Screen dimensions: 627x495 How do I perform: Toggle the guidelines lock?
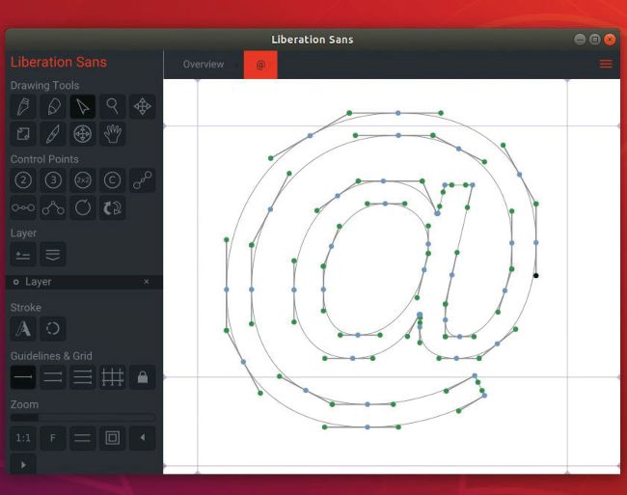coord(143,377)
